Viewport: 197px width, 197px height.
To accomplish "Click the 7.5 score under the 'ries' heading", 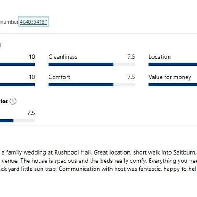I will 31,113.
